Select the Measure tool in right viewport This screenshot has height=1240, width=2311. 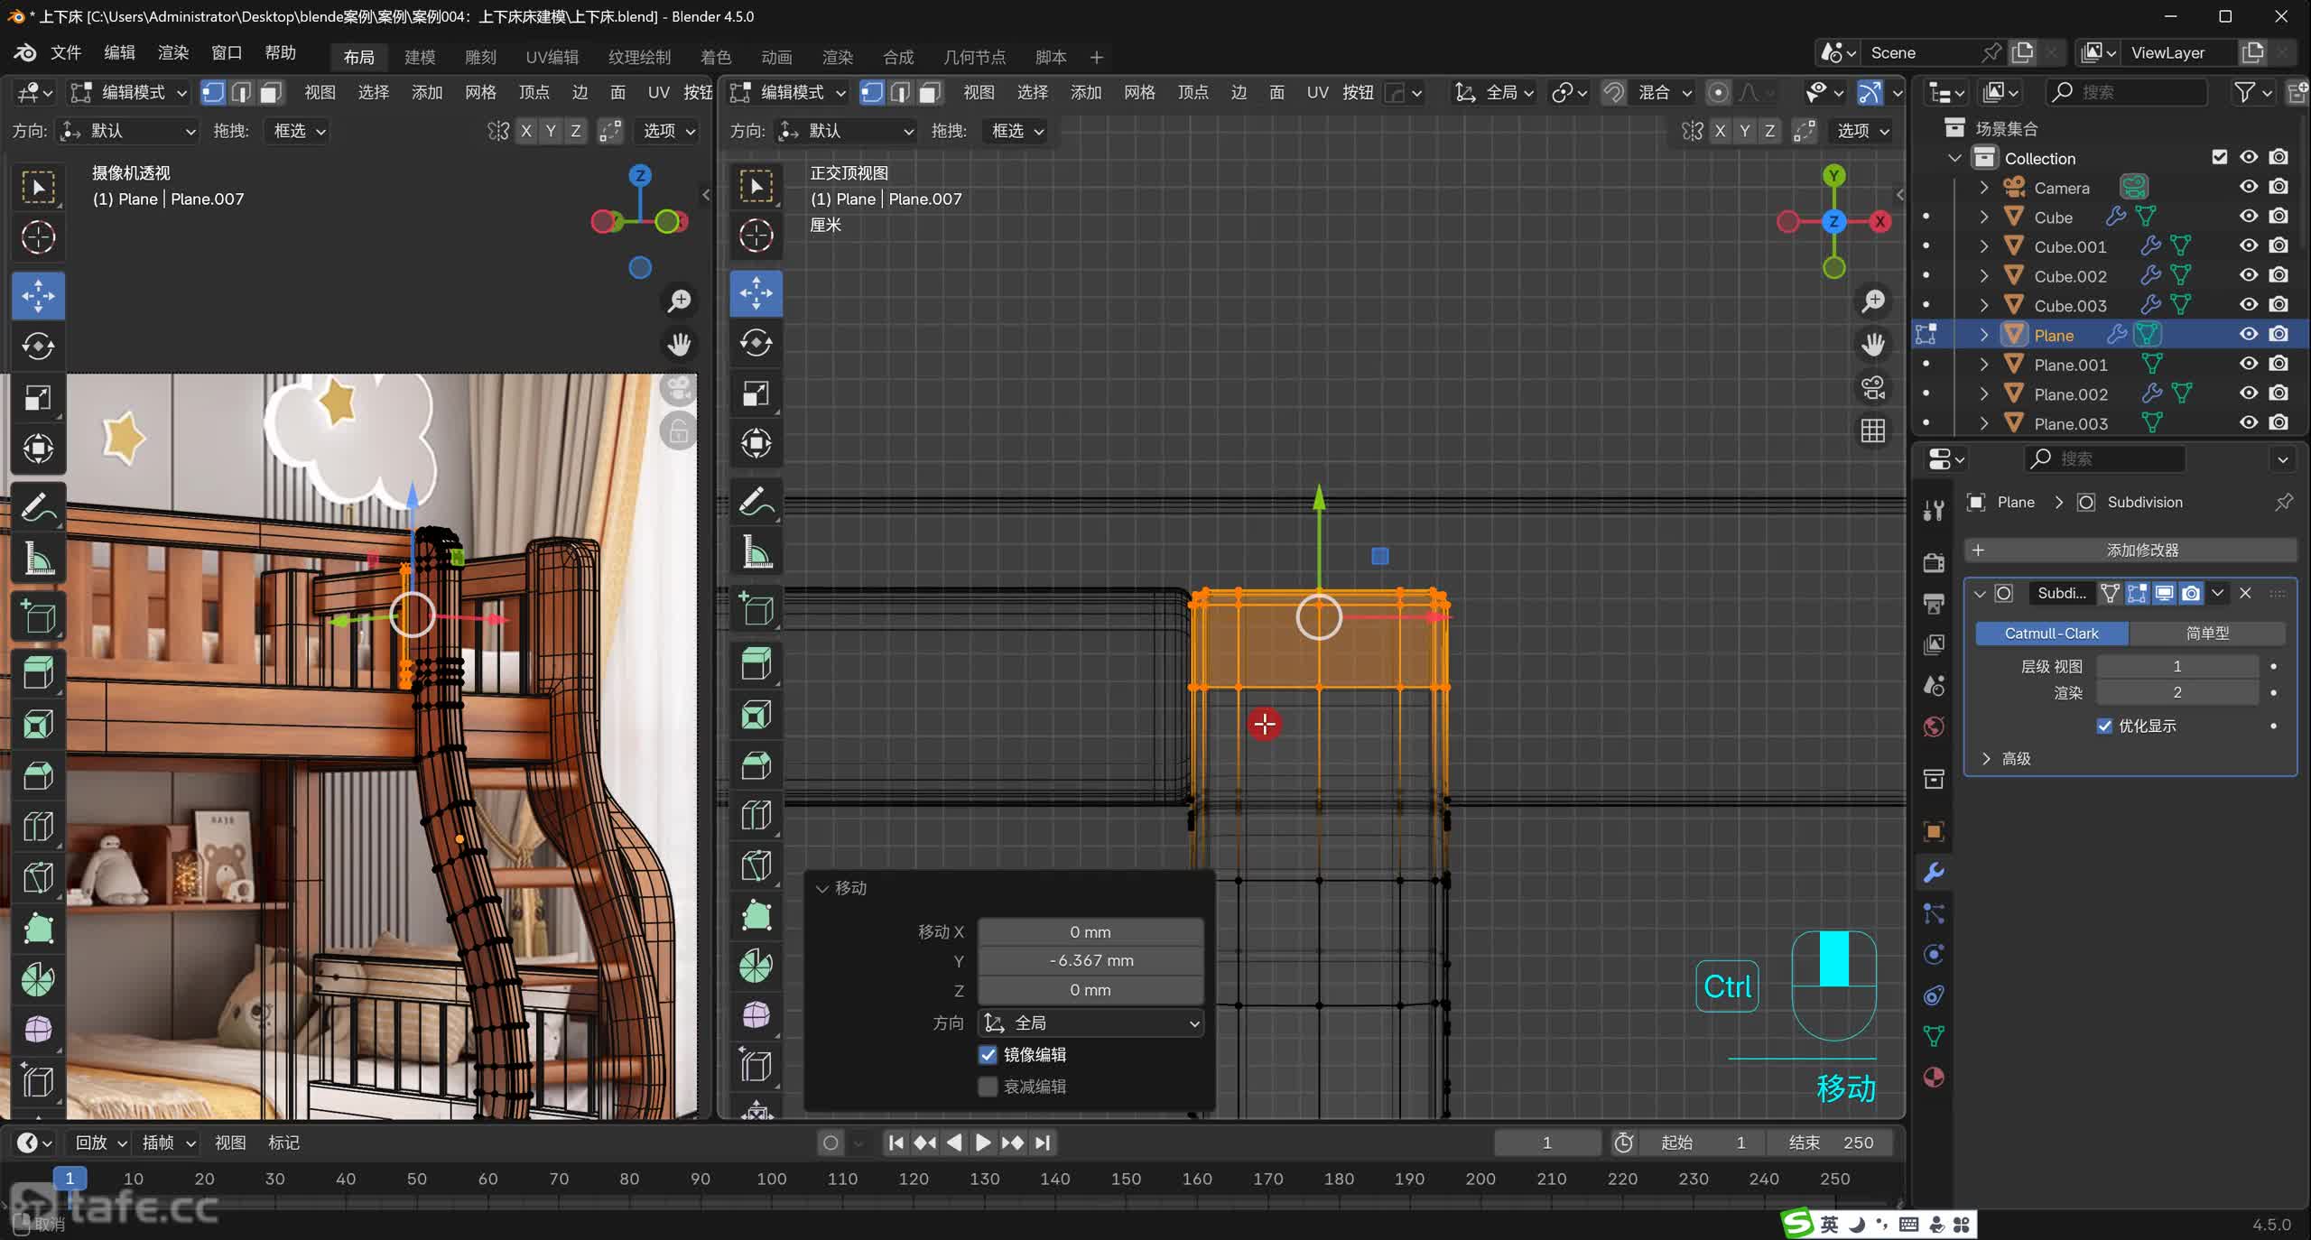tap(756, 551)
